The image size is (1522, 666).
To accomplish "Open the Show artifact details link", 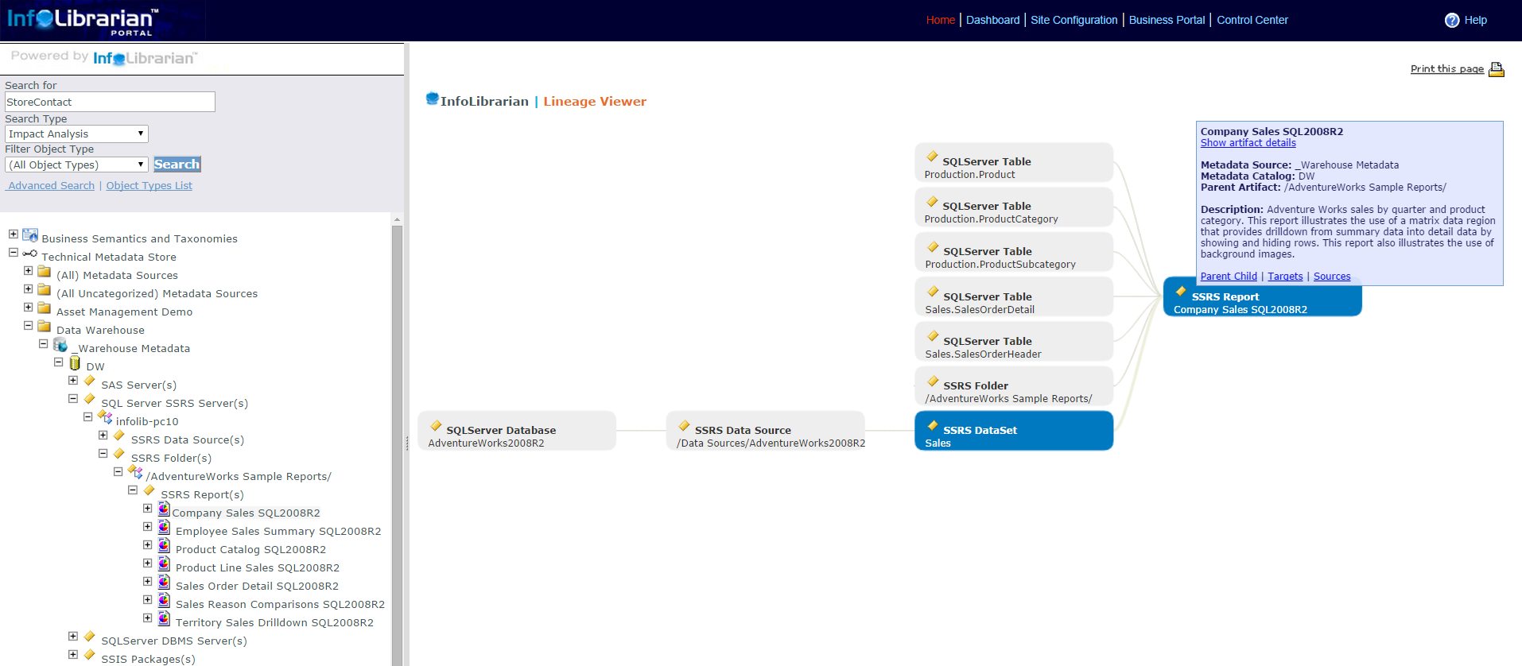I will [x=1248, y=143].
